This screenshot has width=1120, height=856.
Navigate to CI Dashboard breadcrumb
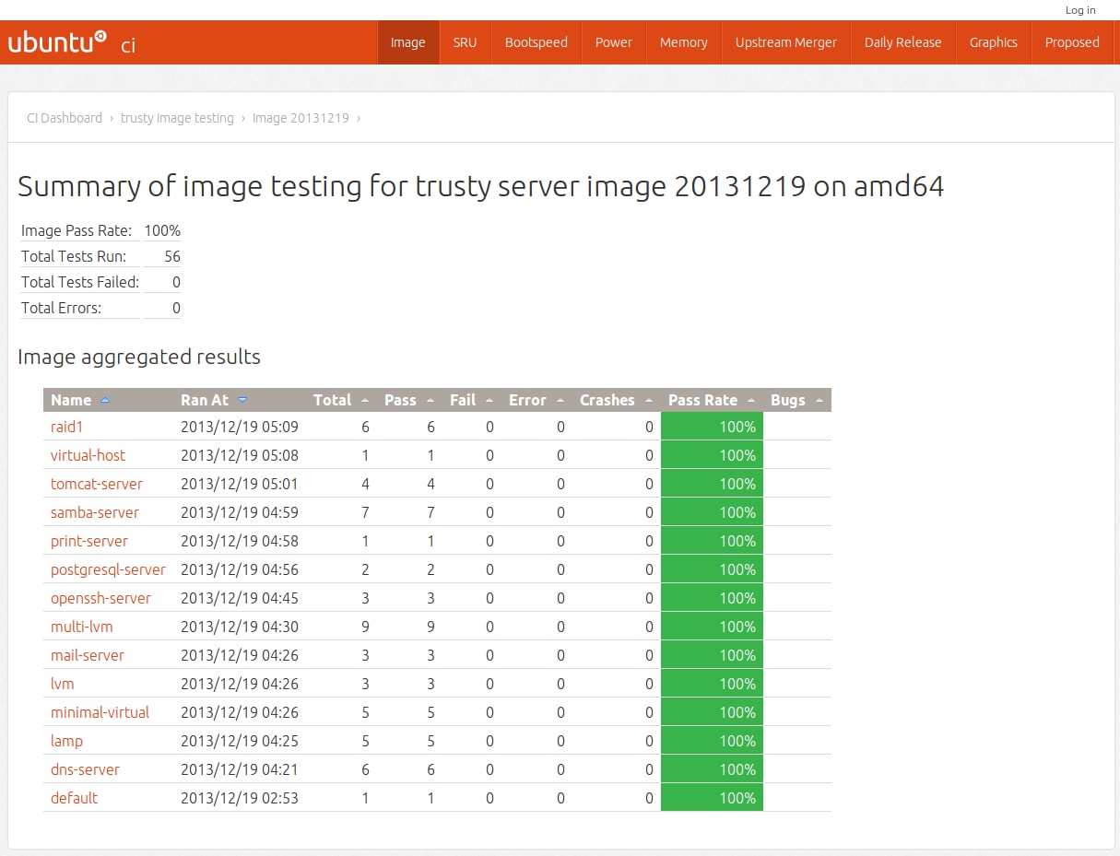coord(65,118)
